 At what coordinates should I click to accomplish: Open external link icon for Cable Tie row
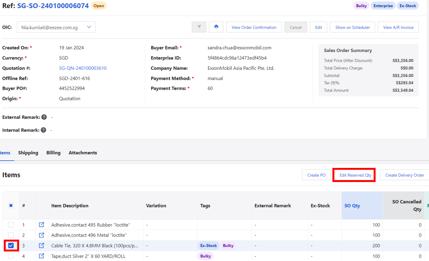[41, 245]
